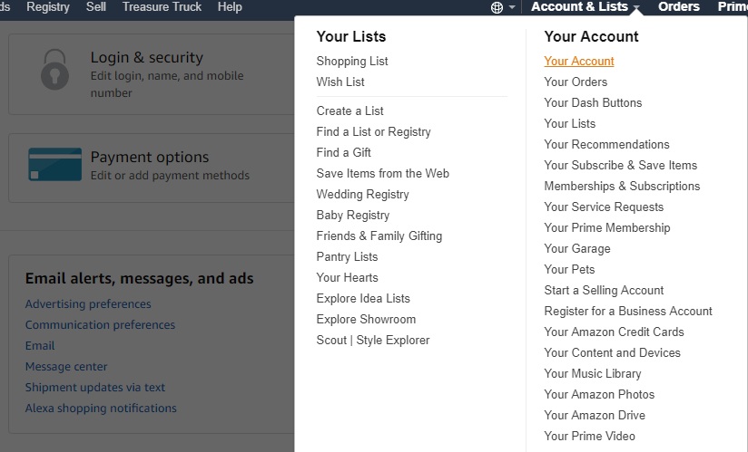Open Advertising preferences link
The height and width of the screenshot is (452, 748).
[x=88, y=304]
